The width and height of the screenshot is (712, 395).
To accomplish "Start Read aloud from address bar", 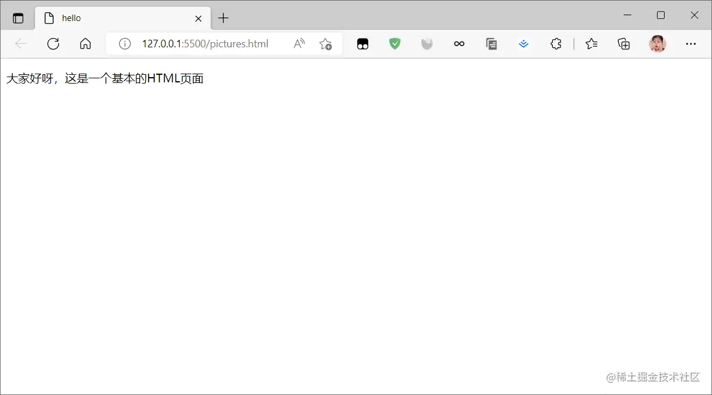I will [299, 44].
